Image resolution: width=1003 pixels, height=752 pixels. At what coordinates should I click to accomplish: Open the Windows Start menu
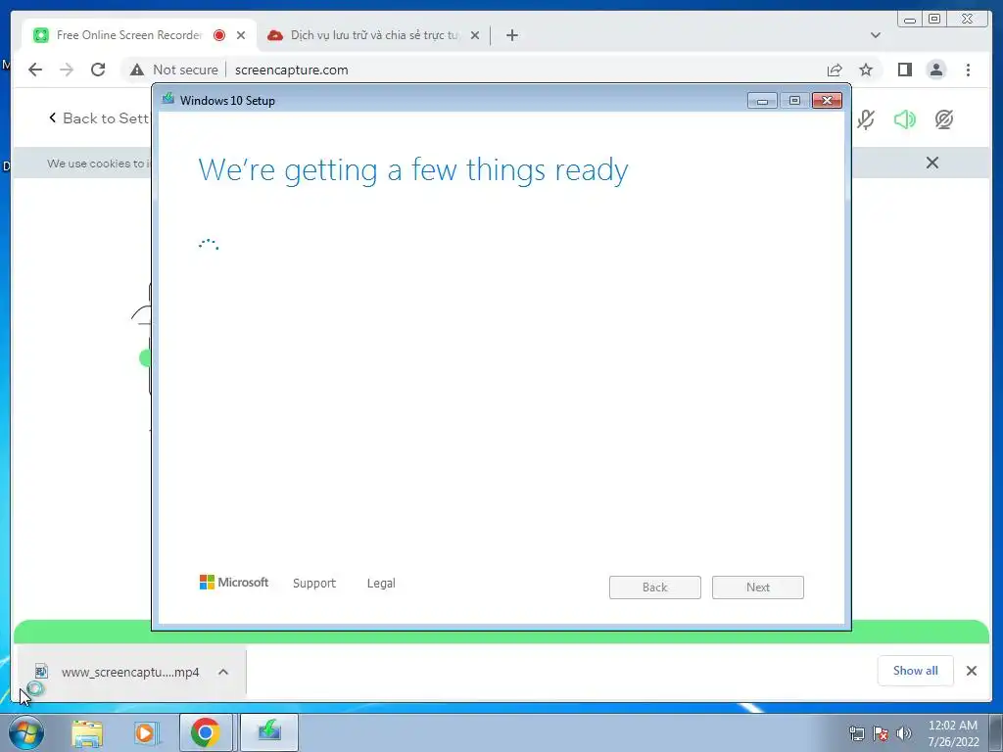[x=26, y=732]
